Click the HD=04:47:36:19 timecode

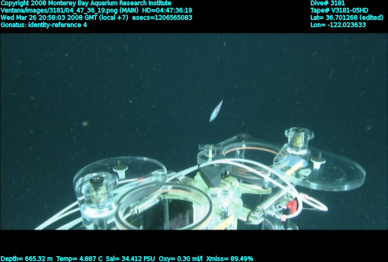tap(167, 10)
